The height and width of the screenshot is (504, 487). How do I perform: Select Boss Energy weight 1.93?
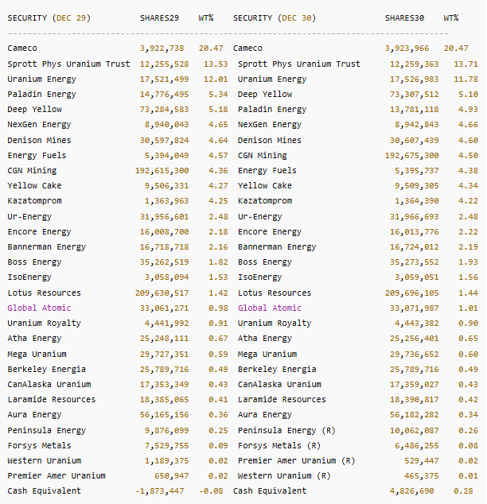click(x=468, y=262)
